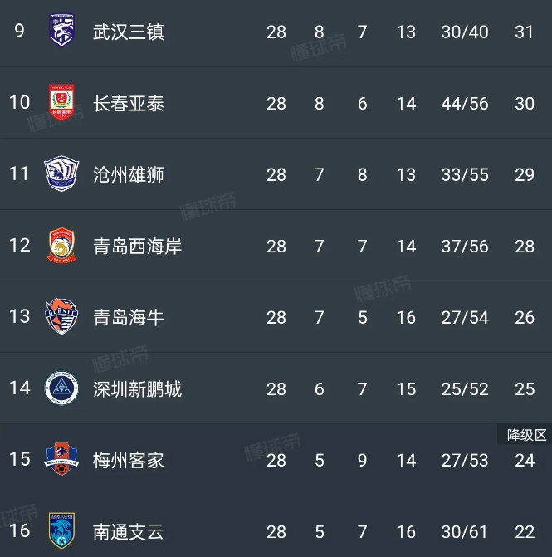The width and height of the screenshot is (552, 557).
Task: Open 青岛西海岸 team page
Action: [x=137, y=247]
